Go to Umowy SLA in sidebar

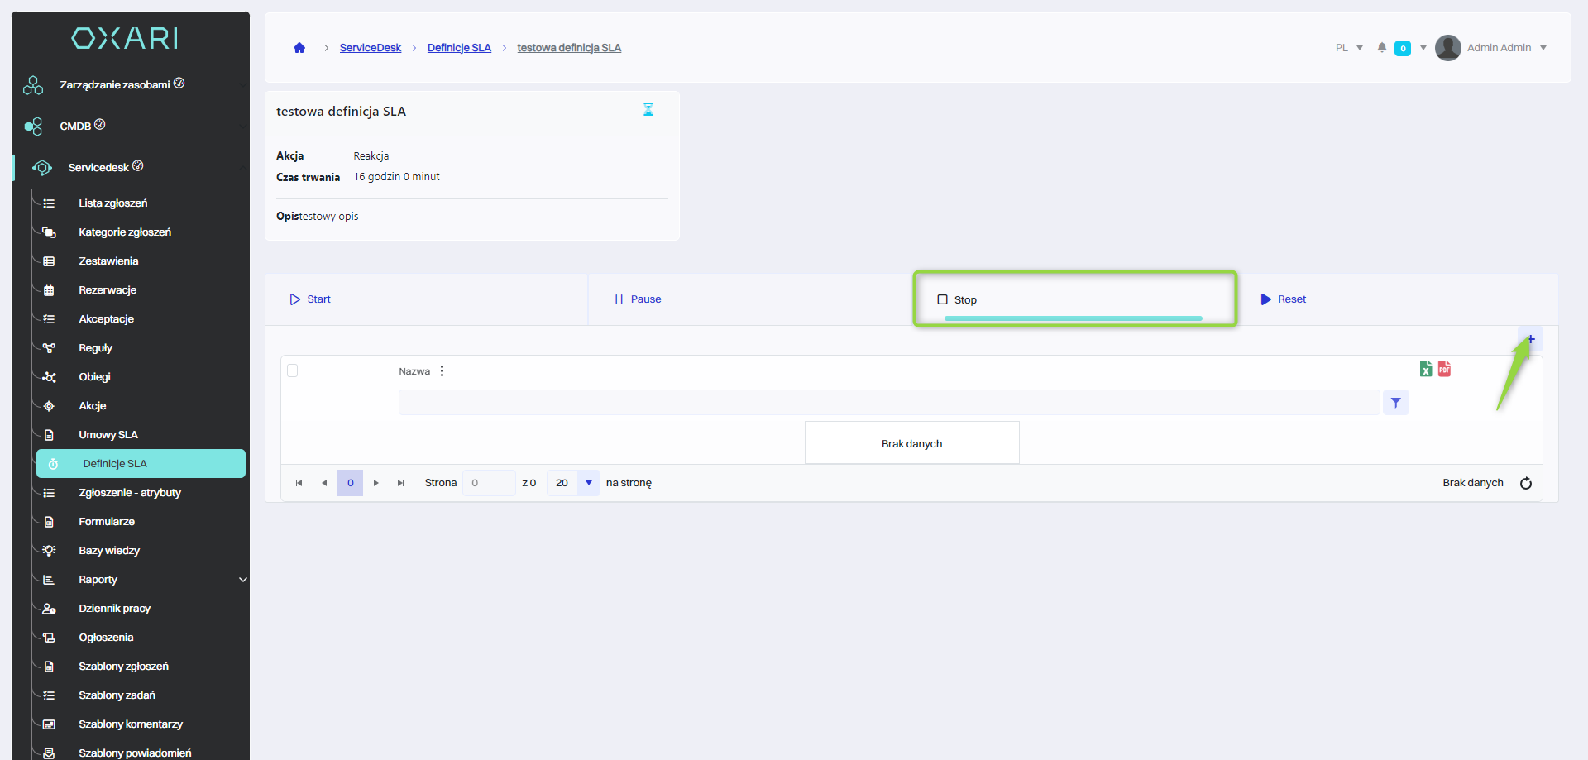[108, 435]
